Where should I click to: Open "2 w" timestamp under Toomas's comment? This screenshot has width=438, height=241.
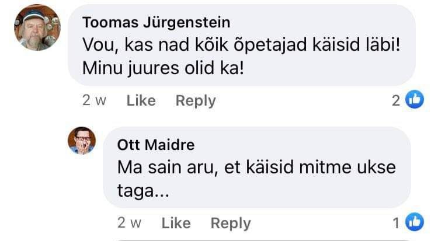(94, 100)
